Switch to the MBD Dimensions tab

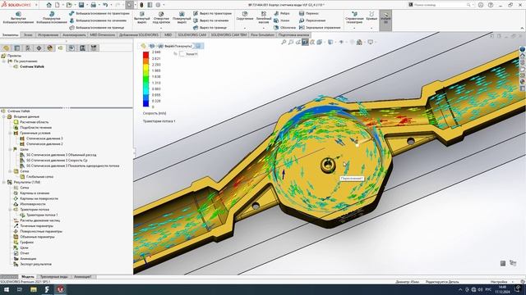tap(103, 34)
